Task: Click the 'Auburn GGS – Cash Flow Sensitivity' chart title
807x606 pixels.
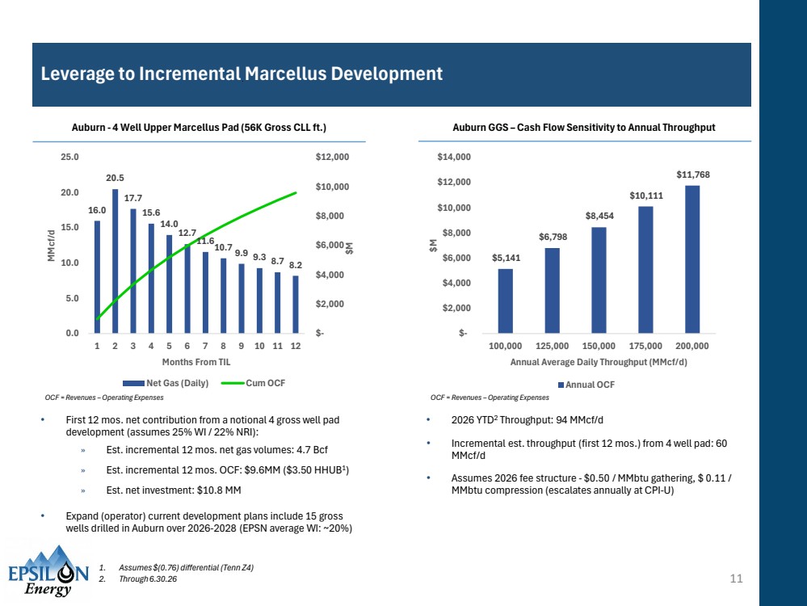Action: [583, 127]
